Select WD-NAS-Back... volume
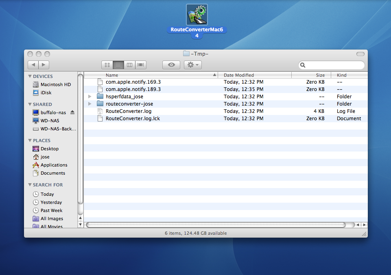The height and width of the screenshot is (275, 391). [x=55, y=129]
